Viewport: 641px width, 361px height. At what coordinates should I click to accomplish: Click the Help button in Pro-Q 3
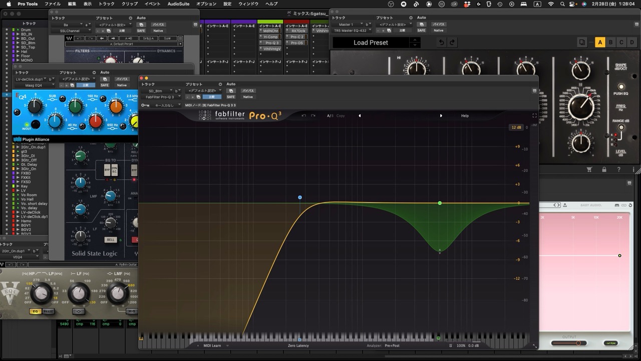point(465,116)
